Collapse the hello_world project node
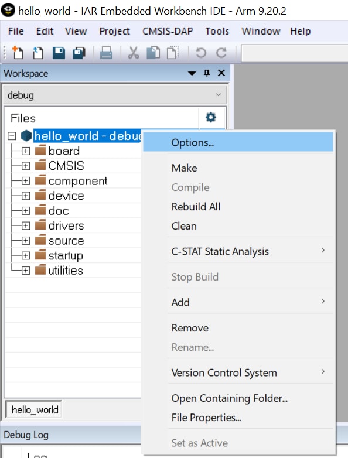 (x=12, y=136)
